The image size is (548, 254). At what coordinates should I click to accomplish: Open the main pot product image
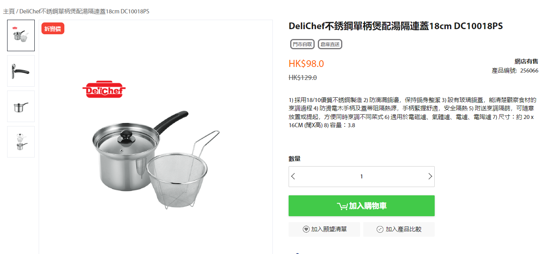coord(156,159)
